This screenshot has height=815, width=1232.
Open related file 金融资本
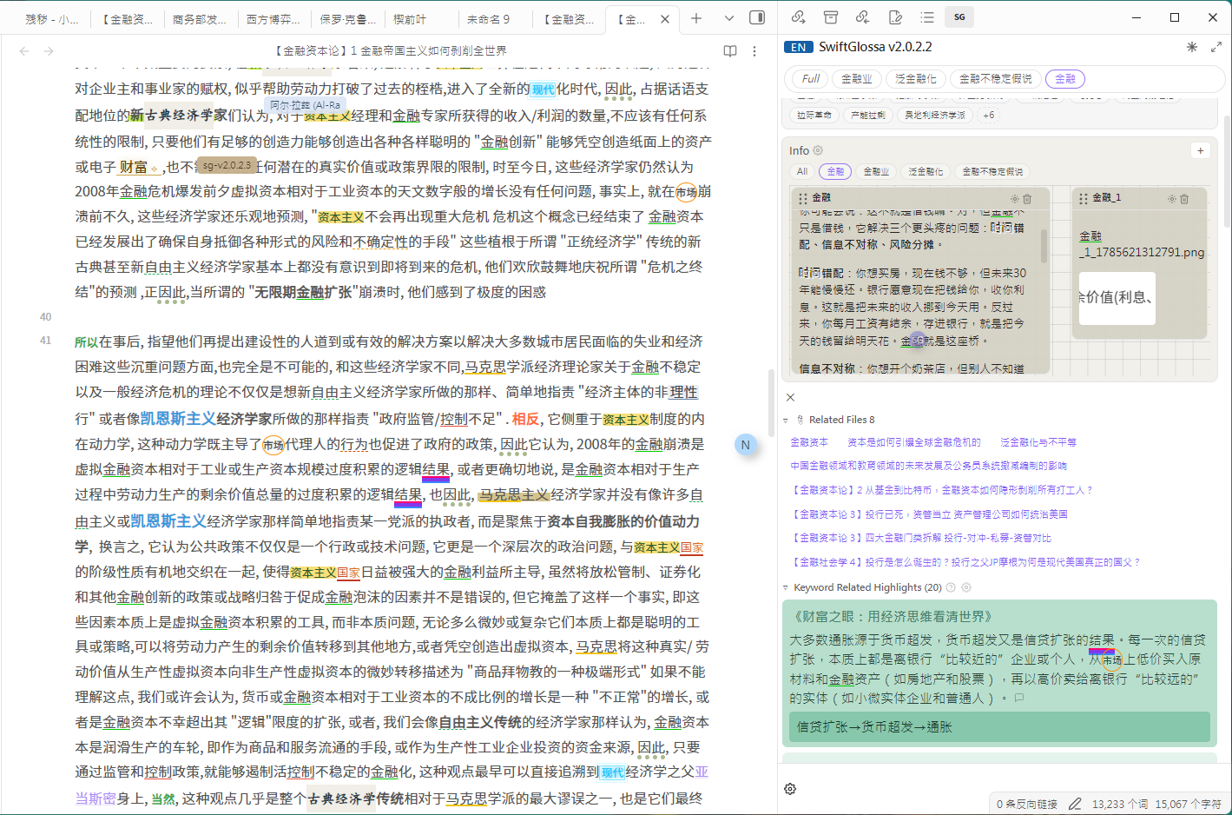(809, 442)
